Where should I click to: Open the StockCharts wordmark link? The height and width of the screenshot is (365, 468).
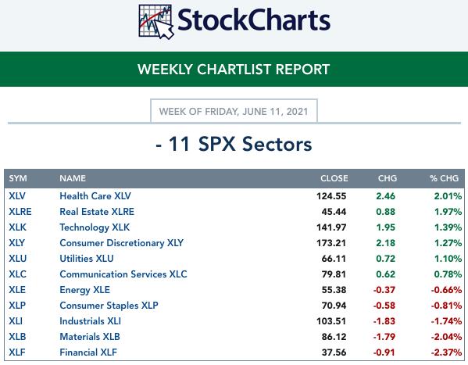[254, 20]
